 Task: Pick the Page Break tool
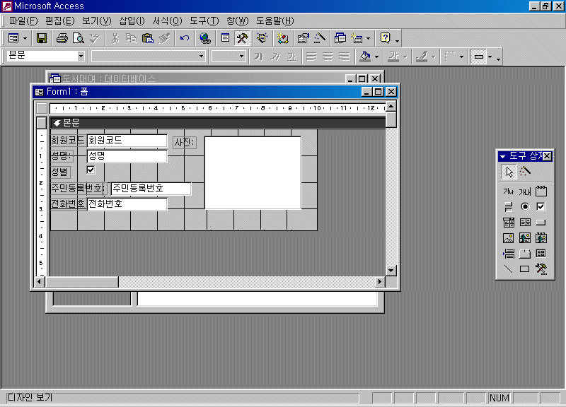(x=509, y=254)
